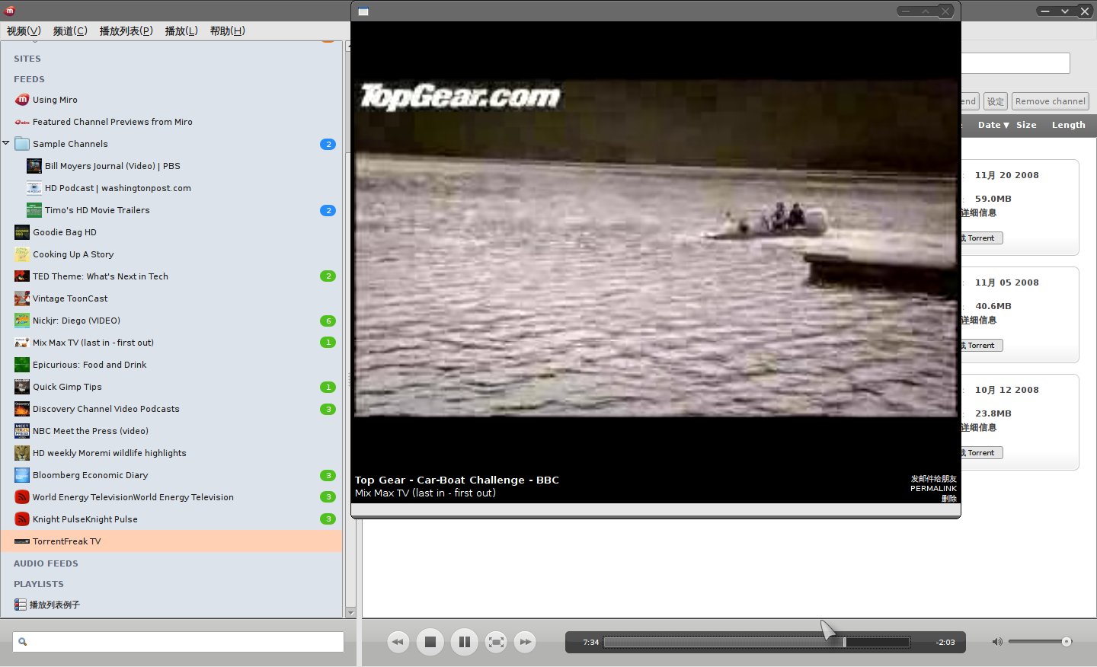The width and height of the screenshot is (1097, 667).
Task: Click the sidebar search input field
Action: [x=178, y=642]
